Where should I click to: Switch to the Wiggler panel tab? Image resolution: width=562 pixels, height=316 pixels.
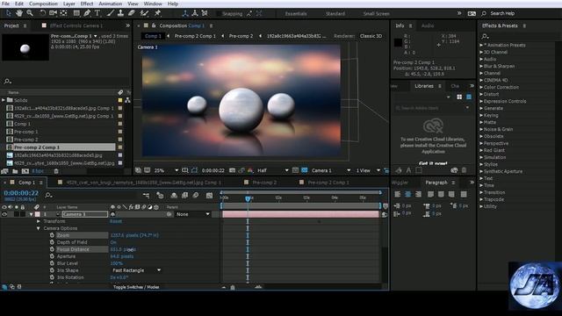pyautogui.click(x=400, y=183)
